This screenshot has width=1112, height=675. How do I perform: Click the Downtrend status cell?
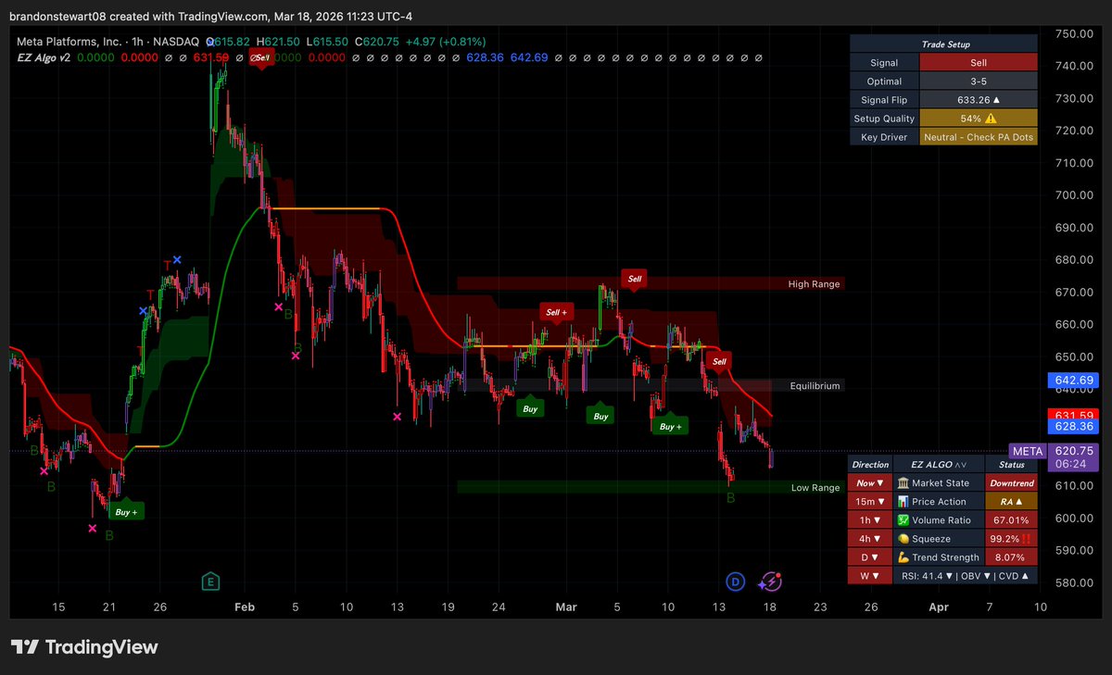[x=1012, y=483]
